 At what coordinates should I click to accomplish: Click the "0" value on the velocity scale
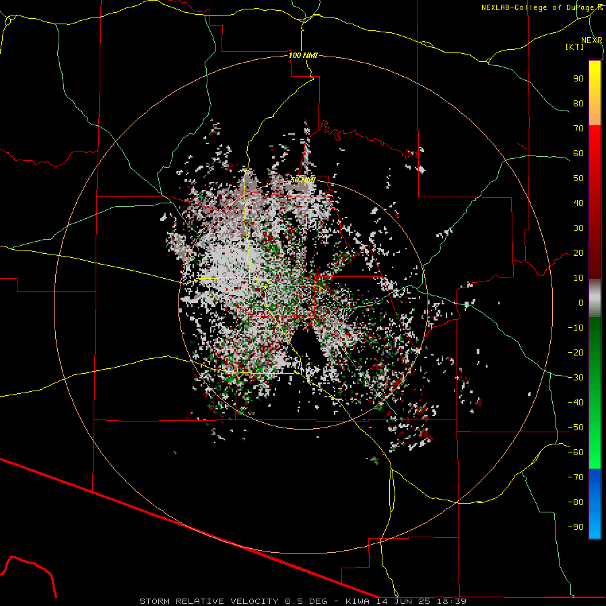[581, 303]
